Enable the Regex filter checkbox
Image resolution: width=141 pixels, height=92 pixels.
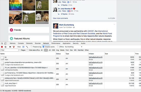20,50
